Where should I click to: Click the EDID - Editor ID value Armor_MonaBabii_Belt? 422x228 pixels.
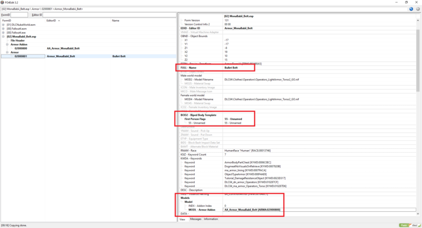pos(239,28)
